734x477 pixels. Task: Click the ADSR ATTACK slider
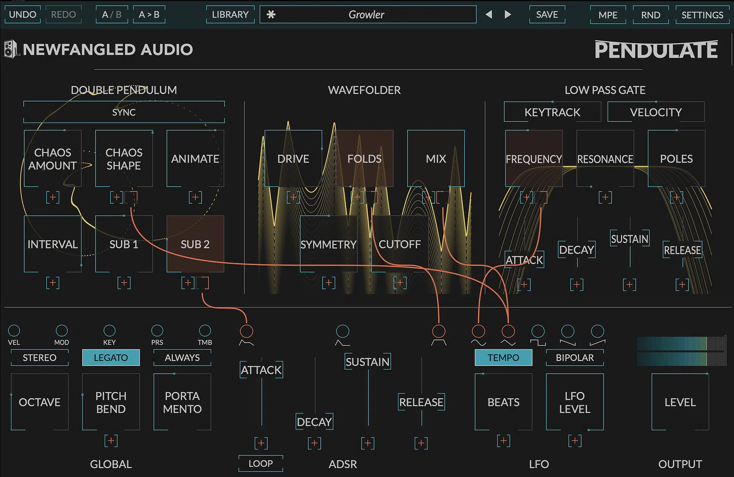[261, 370]
